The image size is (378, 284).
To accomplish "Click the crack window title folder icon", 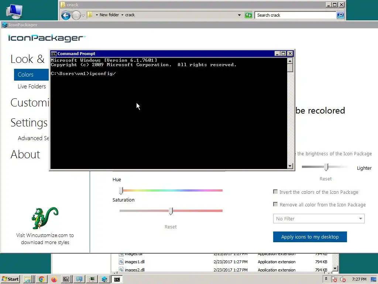I will click(x=63, y=4).
